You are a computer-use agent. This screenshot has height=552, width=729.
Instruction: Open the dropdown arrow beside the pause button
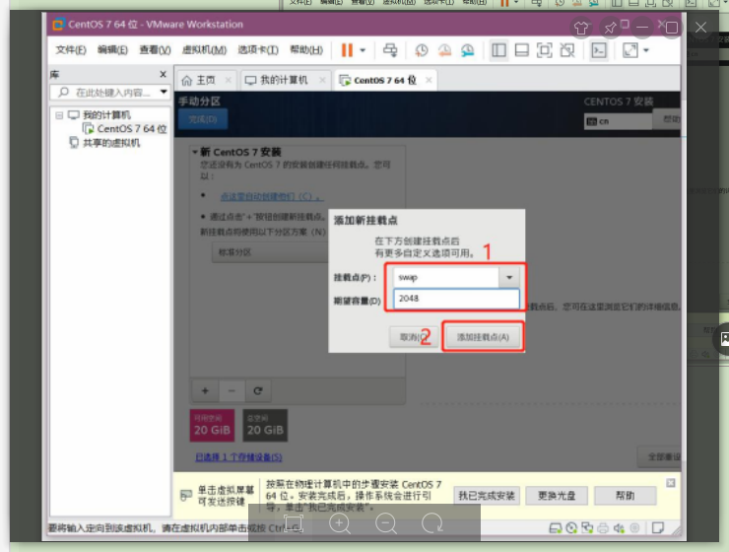tap(363, 50)
